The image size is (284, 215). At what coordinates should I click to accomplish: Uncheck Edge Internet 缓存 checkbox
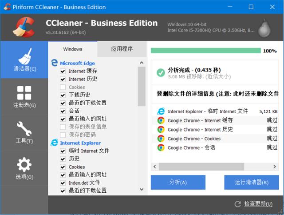(x=63, y=71)
